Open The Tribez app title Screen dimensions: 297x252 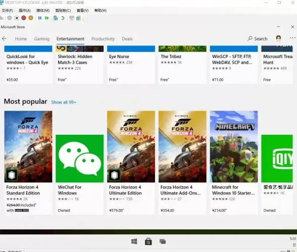(x=171, y=57)
